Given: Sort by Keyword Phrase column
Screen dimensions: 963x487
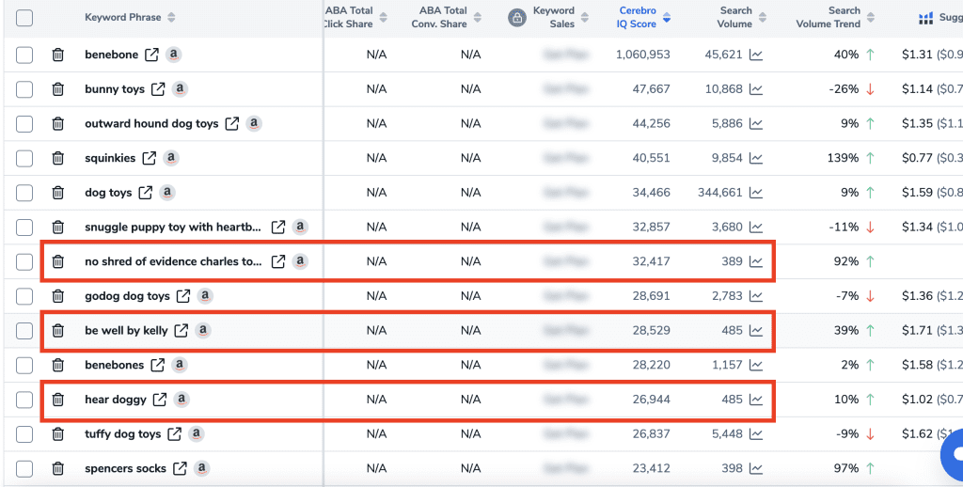Looking at the screenshot, I should tap(171, 17).
